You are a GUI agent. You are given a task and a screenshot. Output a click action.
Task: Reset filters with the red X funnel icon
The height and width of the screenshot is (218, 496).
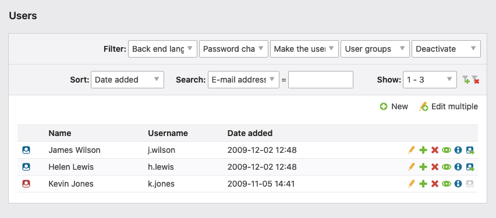475,80
